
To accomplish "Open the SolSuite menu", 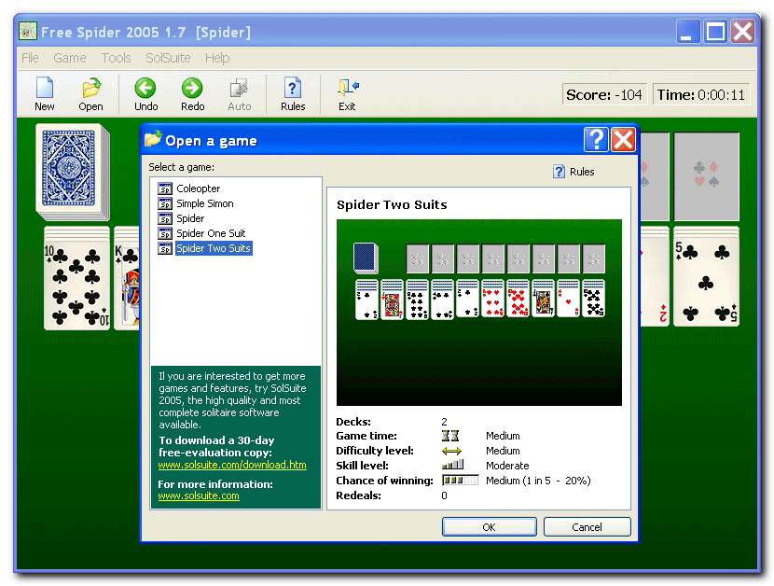I will coord(168,58).
